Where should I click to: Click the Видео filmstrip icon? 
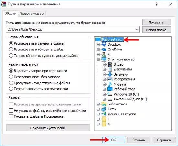coord(110,64)
